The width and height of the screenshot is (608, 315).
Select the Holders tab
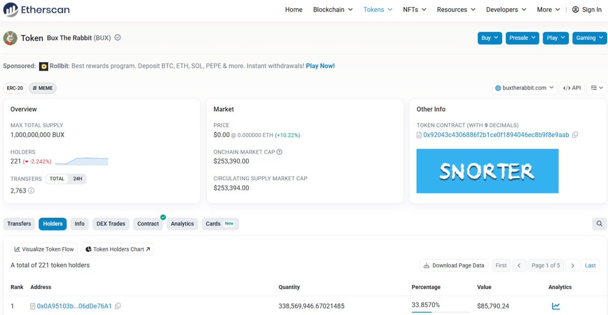[x=53, y=223]
